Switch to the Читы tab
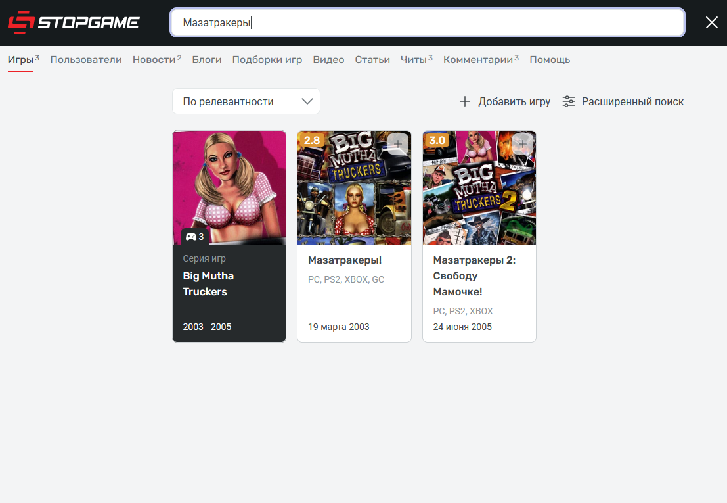The width and height of the screenshot is (727, 503). click(x=414, y=60)
